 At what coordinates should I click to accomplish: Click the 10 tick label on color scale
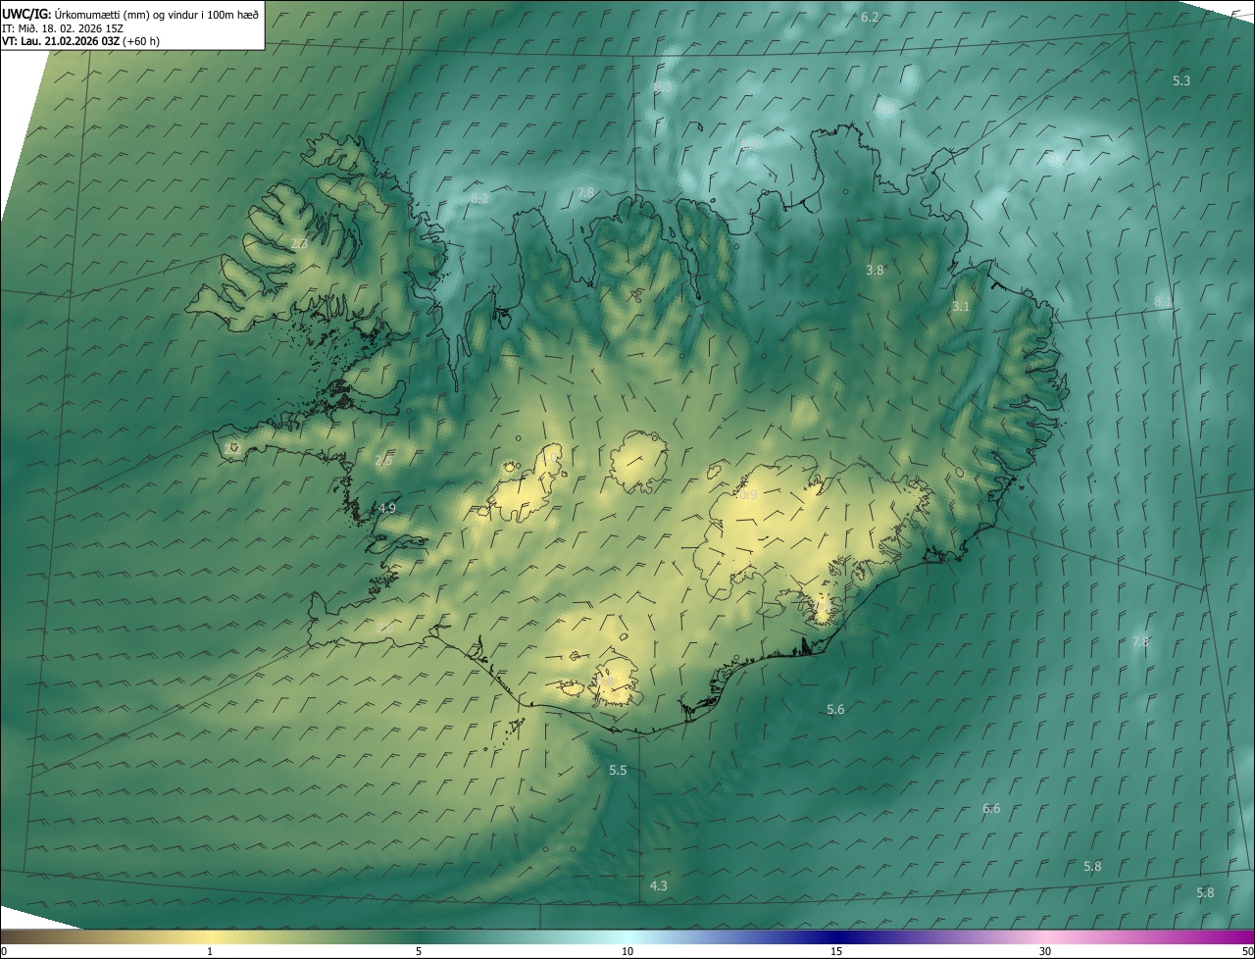(x=627, y=951)
